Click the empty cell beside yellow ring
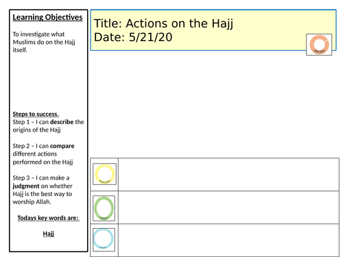The height and width of the screenshot is (257, 343). (228, 175)
